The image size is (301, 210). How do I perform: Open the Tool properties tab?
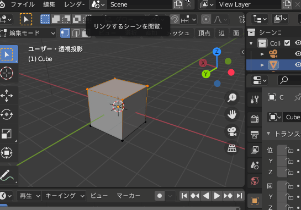click(255, 100)
